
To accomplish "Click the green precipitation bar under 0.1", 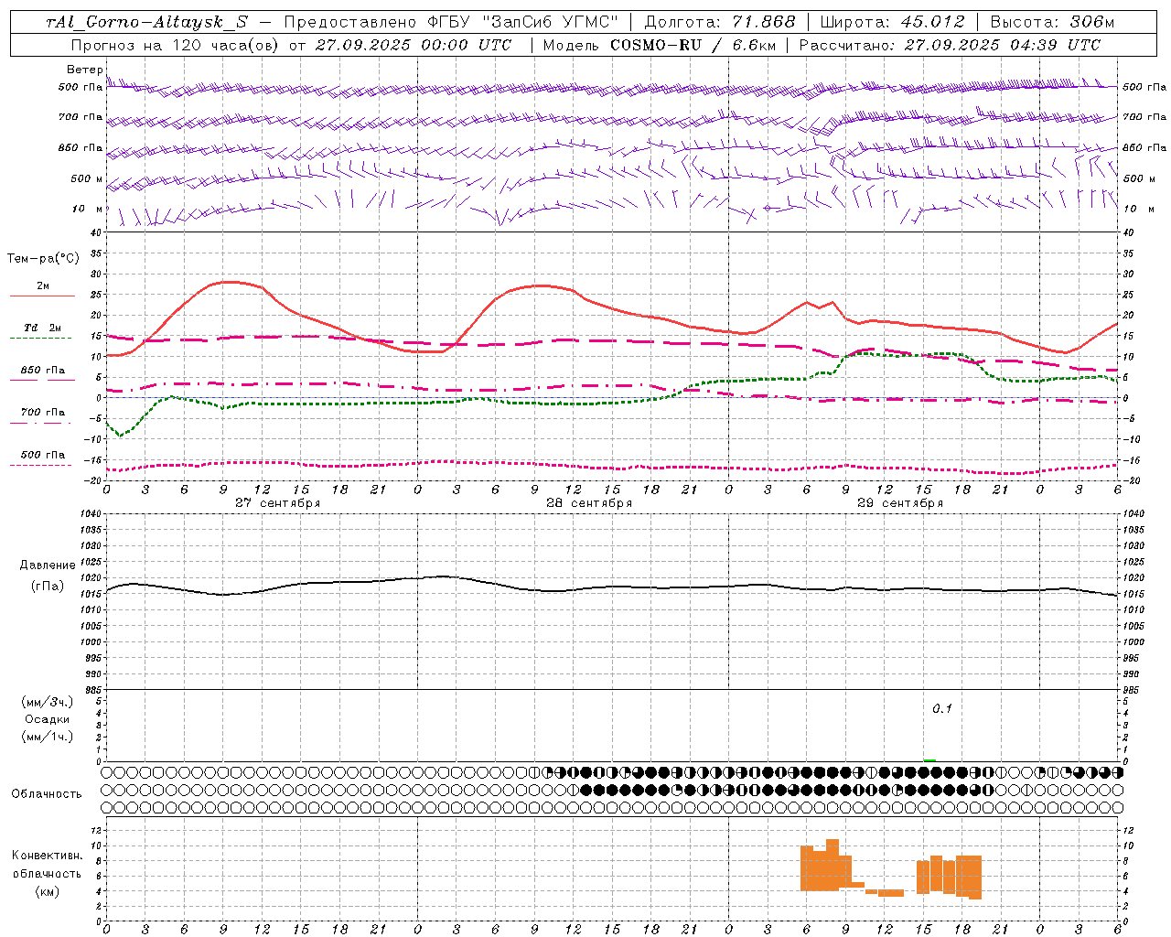I will [929, 759].
